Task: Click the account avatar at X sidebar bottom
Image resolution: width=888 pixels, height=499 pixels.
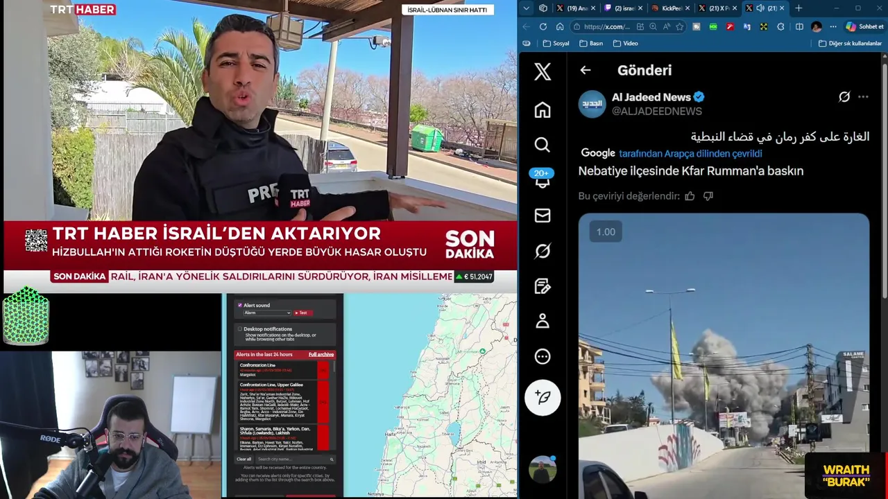Action: tap(543, 469)
